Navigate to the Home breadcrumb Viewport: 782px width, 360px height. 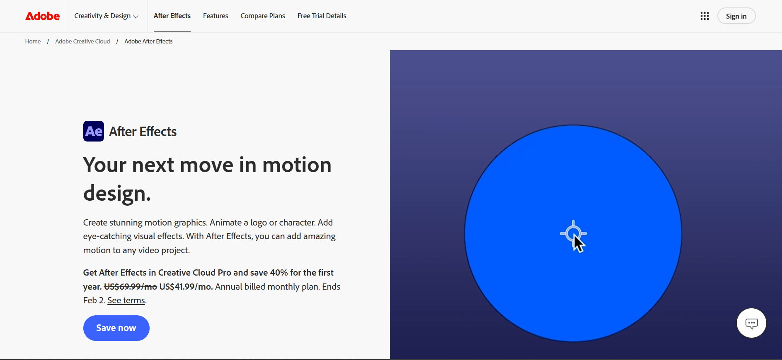33,41
